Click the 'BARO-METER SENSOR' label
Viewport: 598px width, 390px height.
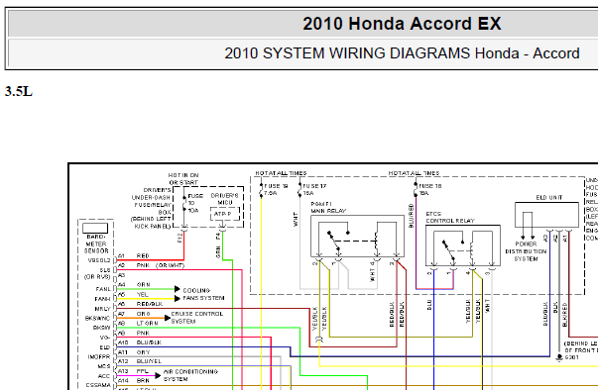click(x=96, y=244)
